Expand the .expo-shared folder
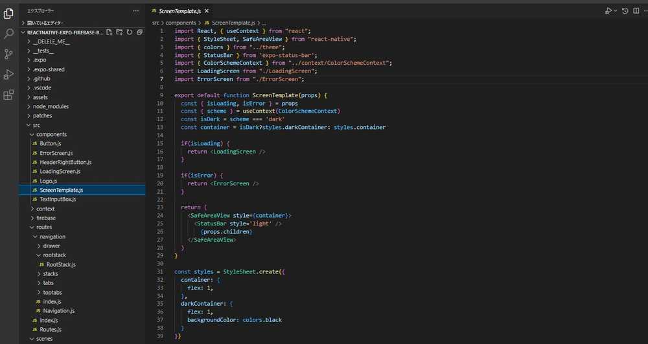The image size is (648, 344). (83, 69)
